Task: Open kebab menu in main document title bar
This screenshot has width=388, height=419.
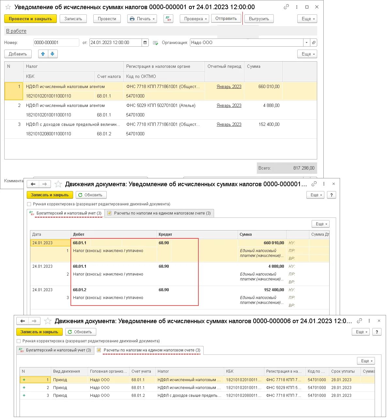Action: [297, 7]
